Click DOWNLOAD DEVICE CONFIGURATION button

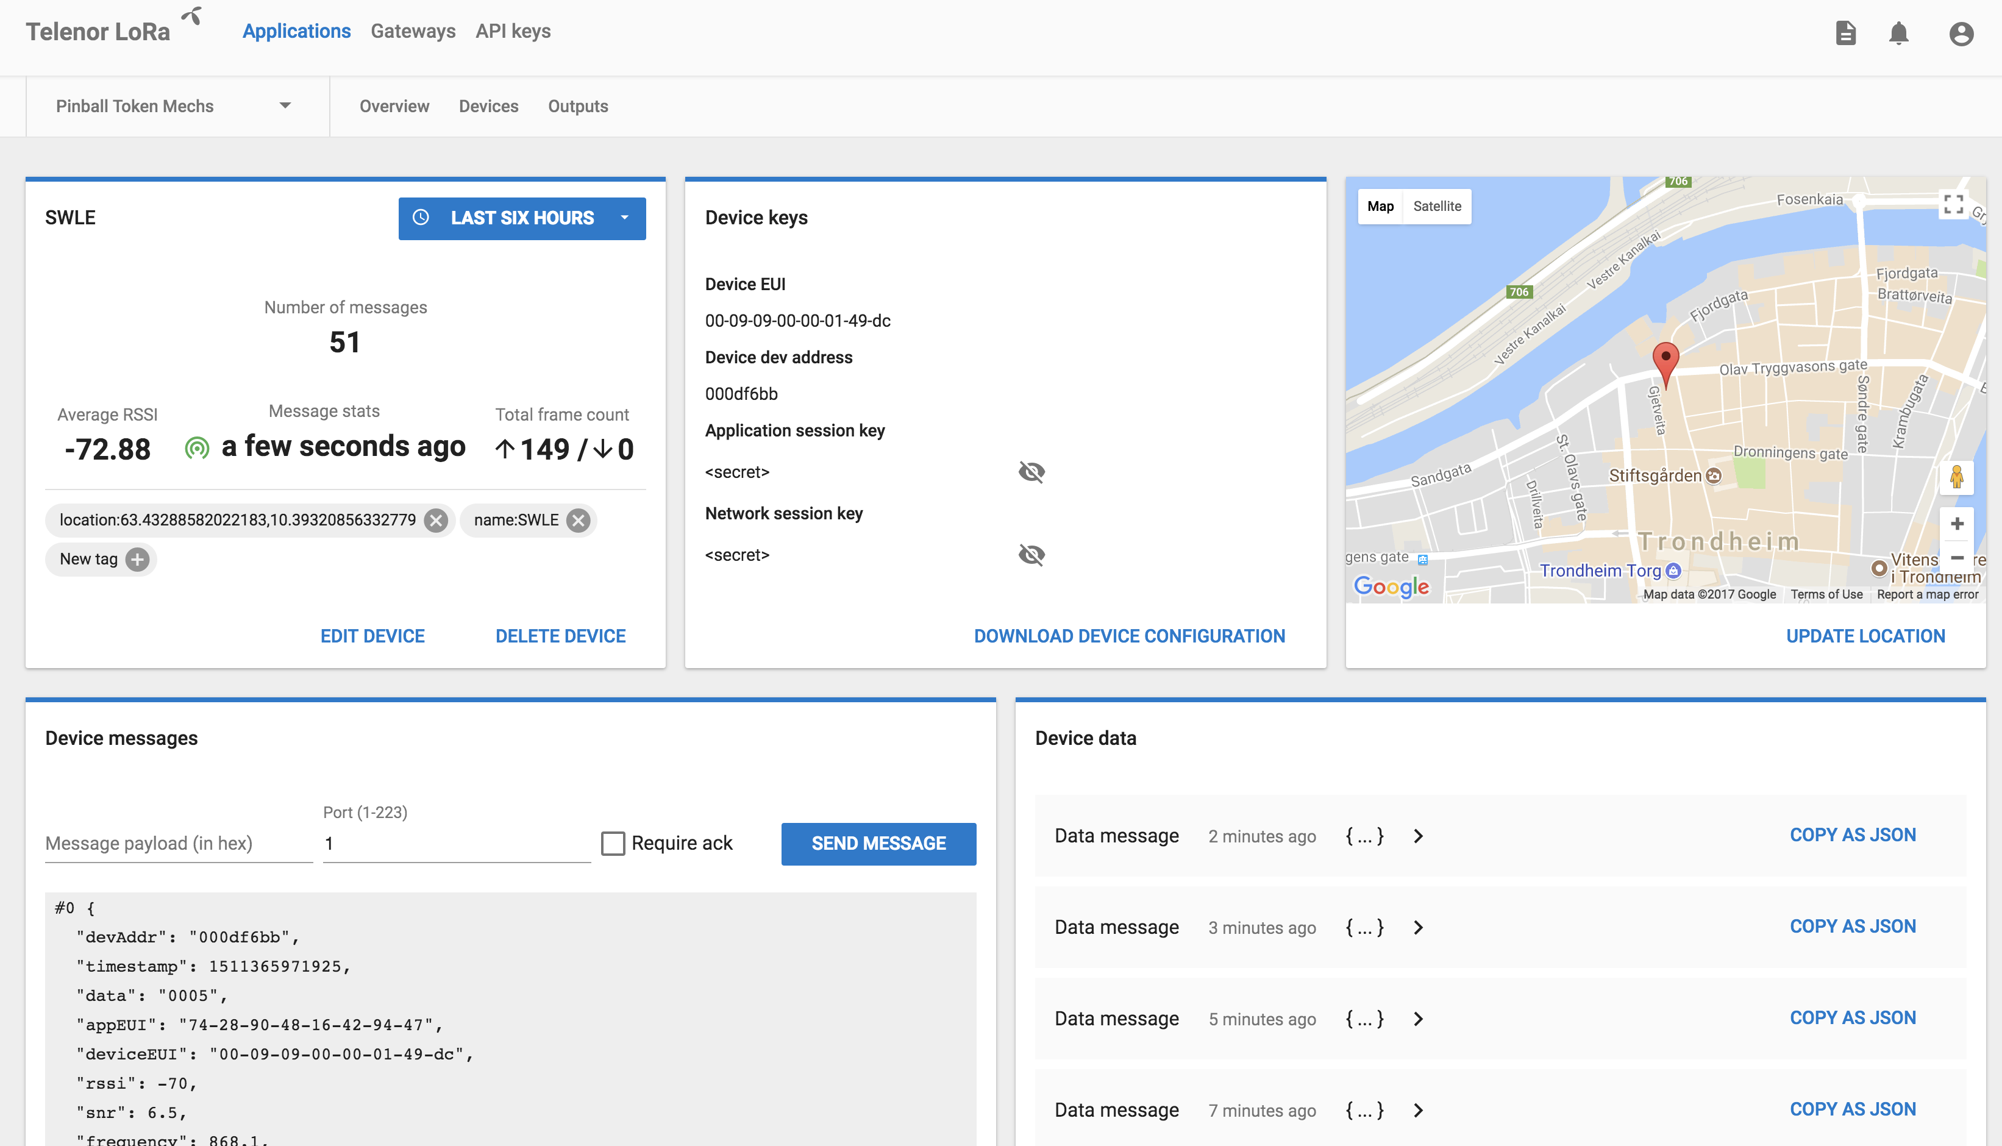[x=1129, y=635]
